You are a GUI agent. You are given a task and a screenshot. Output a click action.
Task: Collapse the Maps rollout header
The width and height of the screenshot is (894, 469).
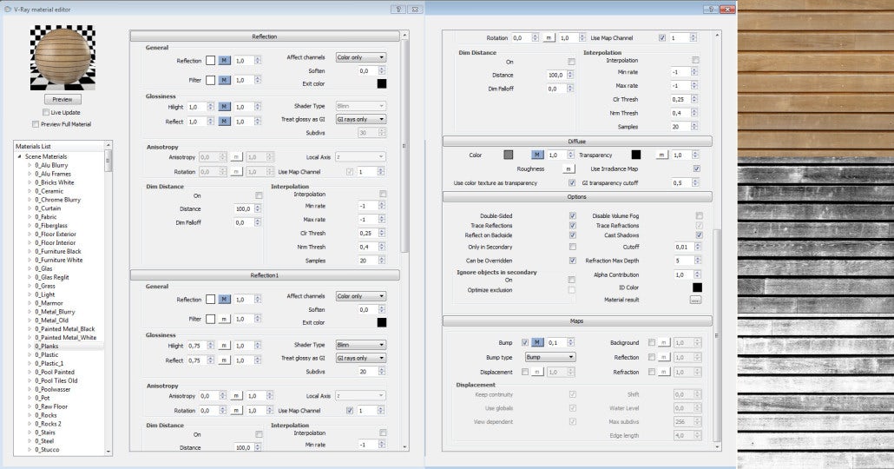[577, 321]
